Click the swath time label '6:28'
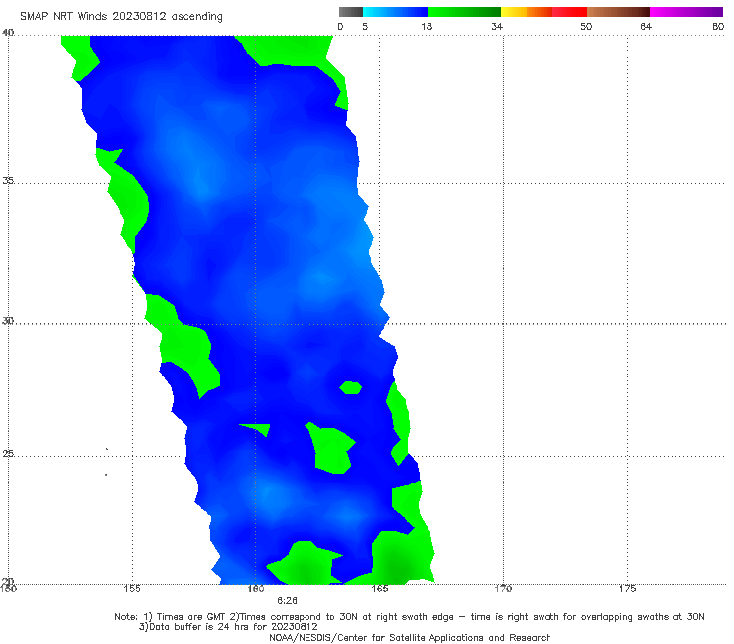Screen dimensions: 734x644 (287, 601)
